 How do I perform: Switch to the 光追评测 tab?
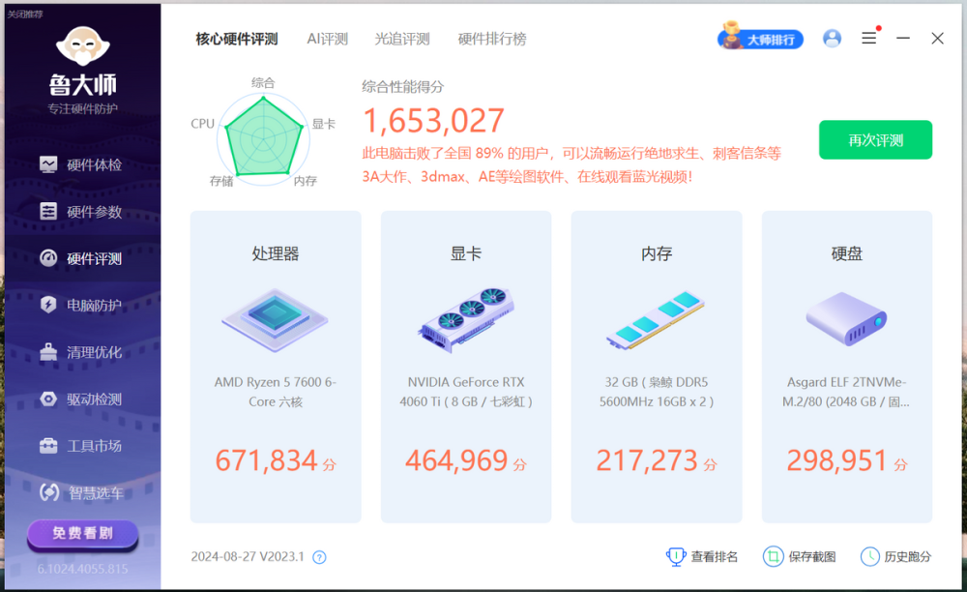pyautogui.click(x=402, y=40)
